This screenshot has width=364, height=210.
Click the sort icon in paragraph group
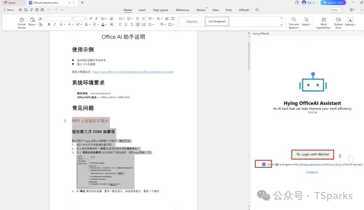(x=167, y=19)
